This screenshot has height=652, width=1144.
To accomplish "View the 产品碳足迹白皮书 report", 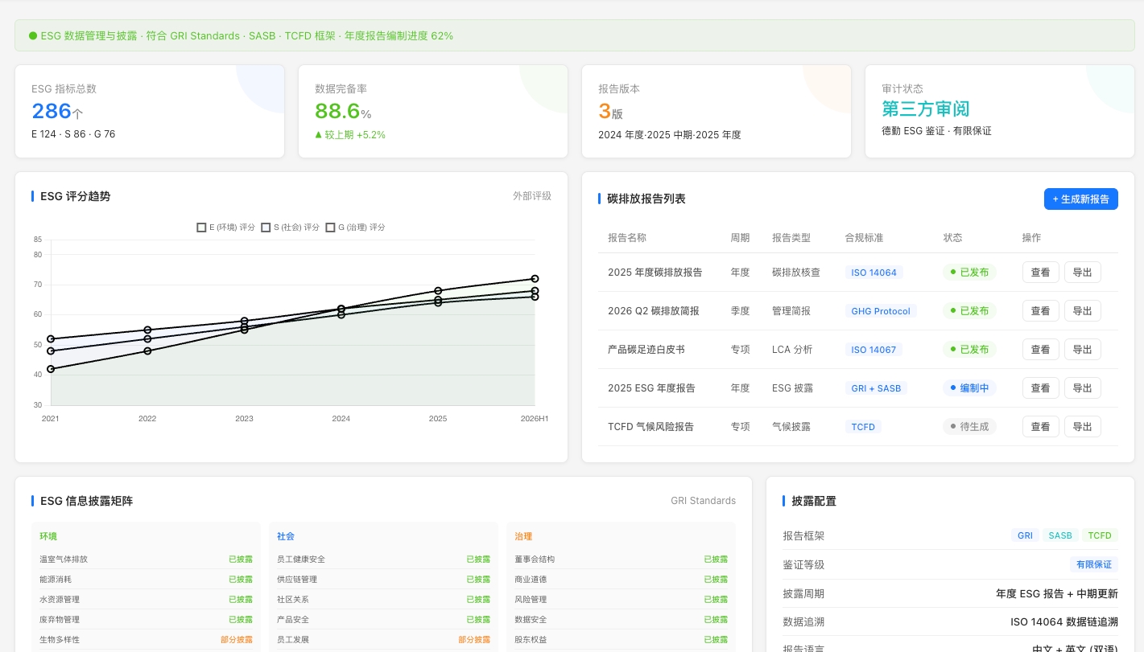I will (x=1040, y=350).
